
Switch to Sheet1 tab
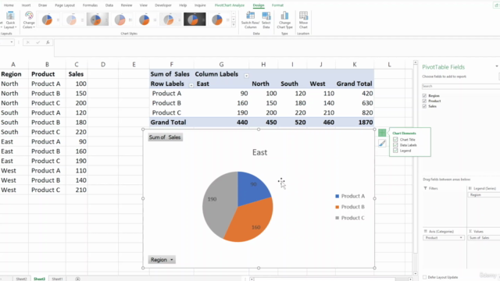tap(57, 279)
